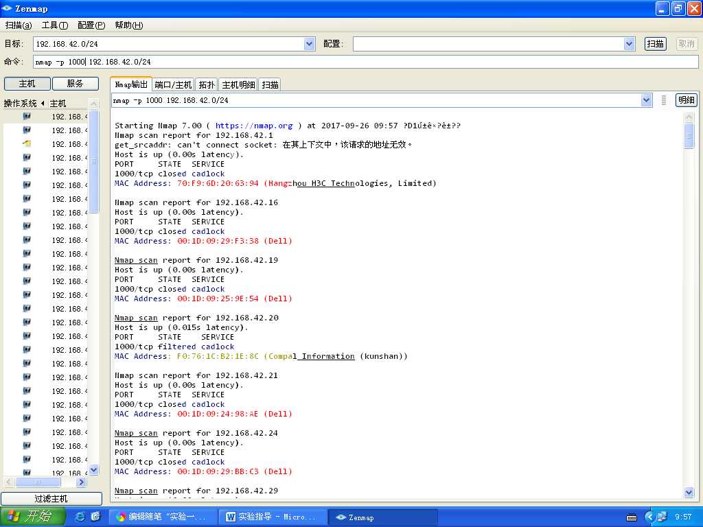
Task: Open the 过滤主机 filter hosts button
Action: [x=51, y=499]
